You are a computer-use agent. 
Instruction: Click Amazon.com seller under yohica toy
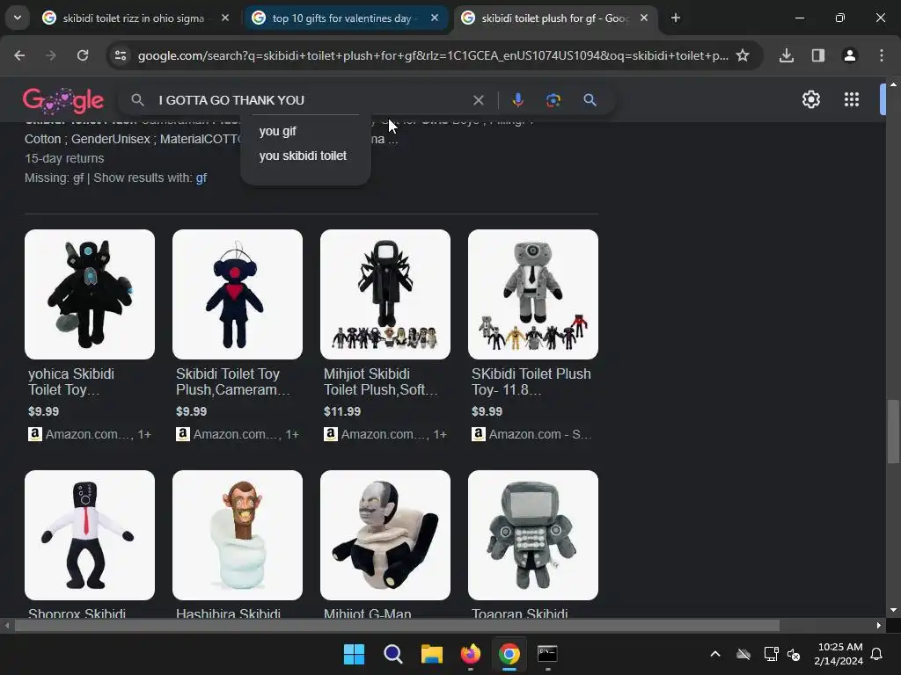90,434
